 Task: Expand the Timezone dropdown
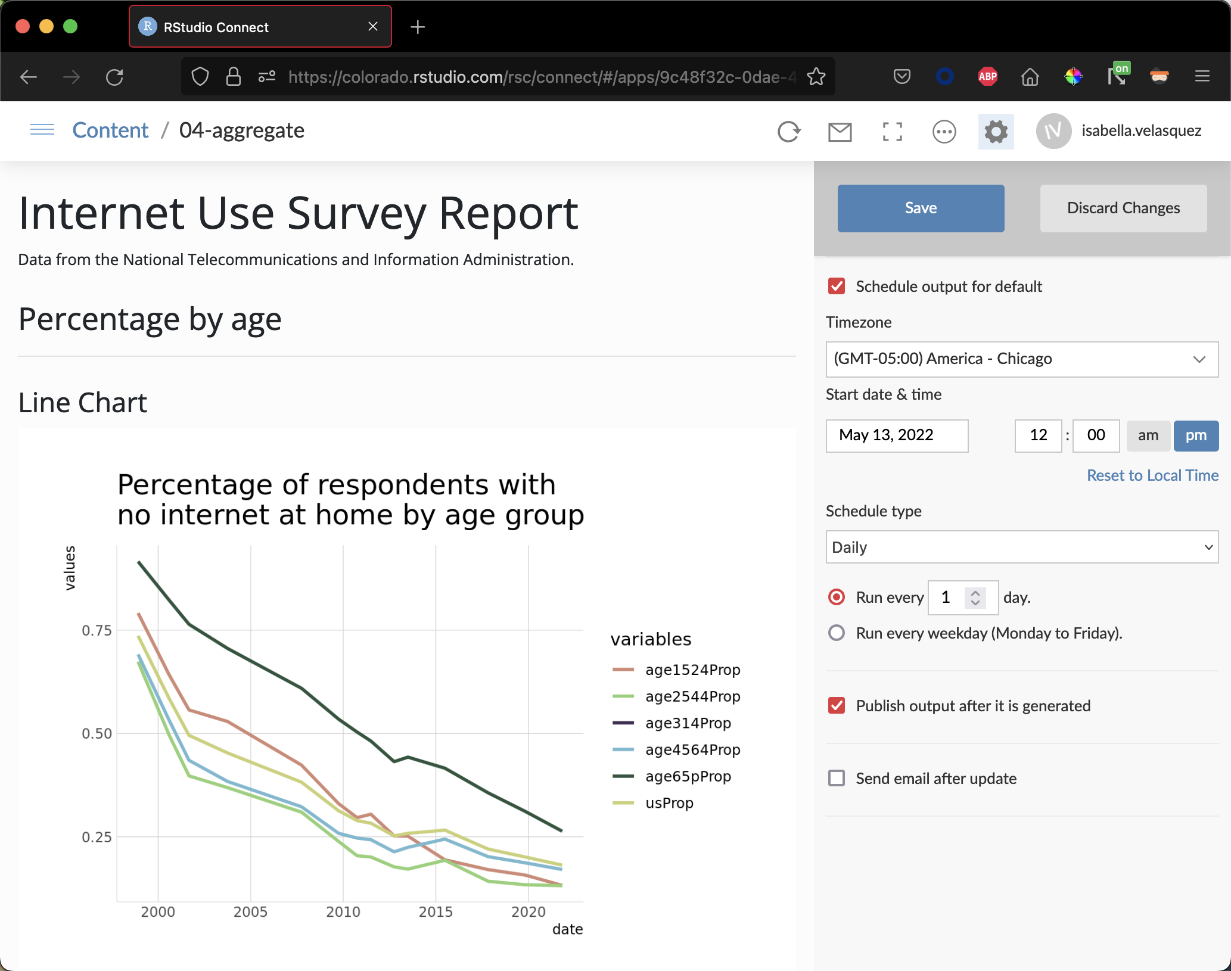tap(1022, 359)
